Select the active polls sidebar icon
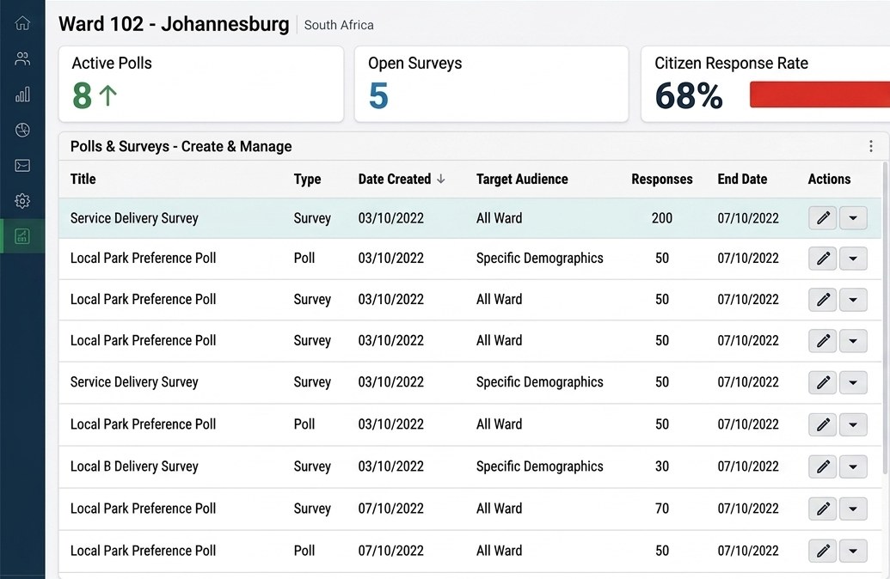This screenshot has width=890, height=579. [x=22, y=236]
